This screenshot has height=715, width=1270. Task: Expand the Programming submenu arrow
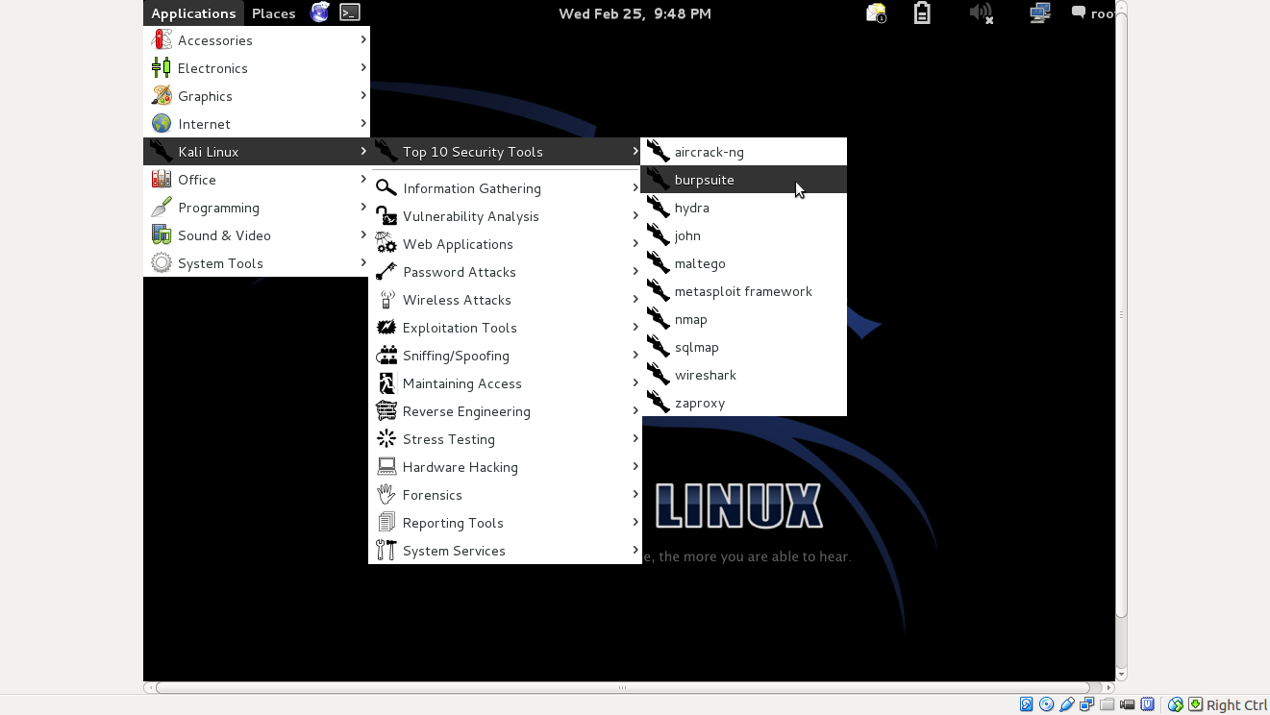pos(363,207)
